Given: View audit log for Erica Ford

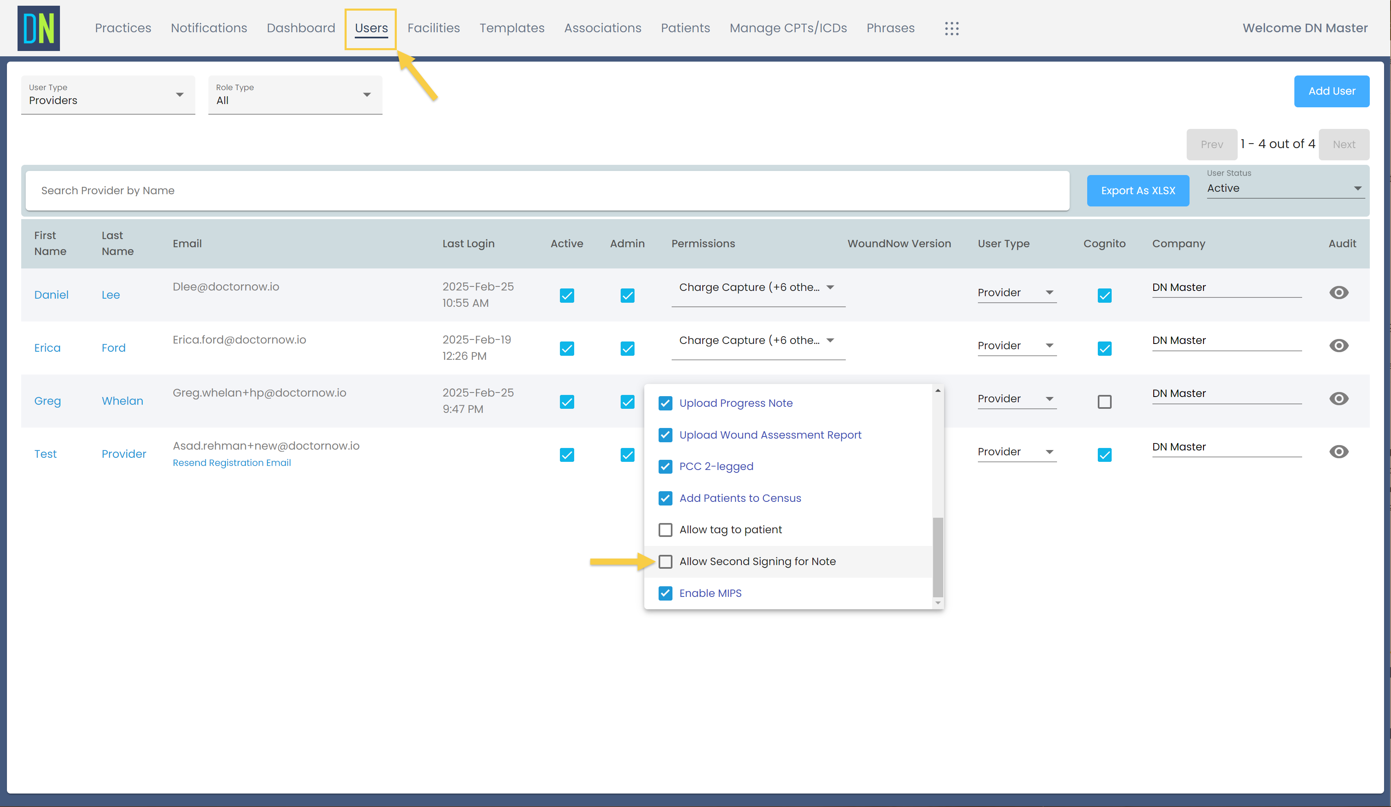Looking at the screenshot, I should pyautogui.click(x=1339, y=346).
